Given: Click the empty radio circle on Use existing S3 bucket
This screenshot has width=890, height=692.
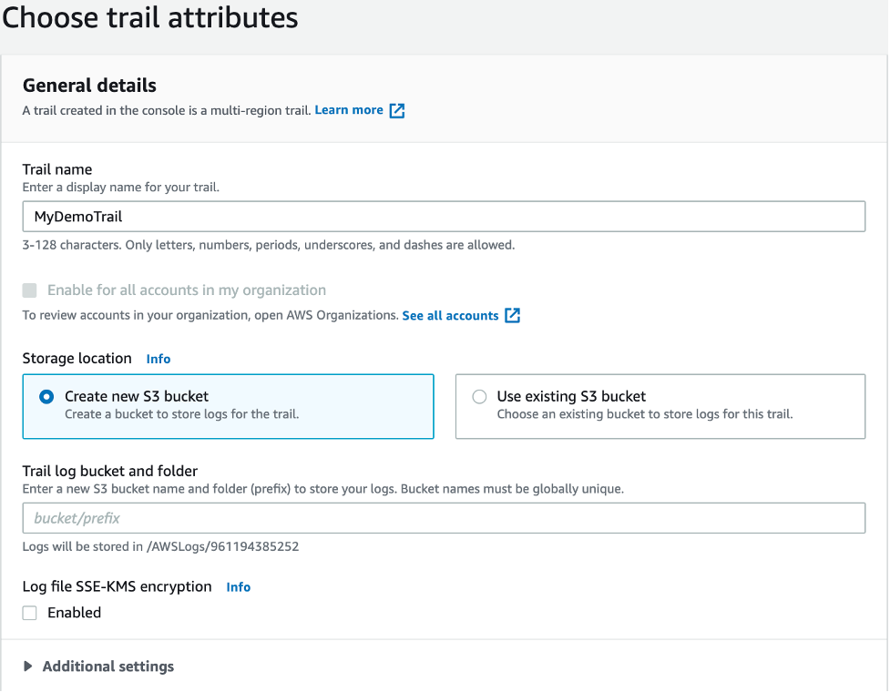Looking at the screenshot, I should (478, 396).
